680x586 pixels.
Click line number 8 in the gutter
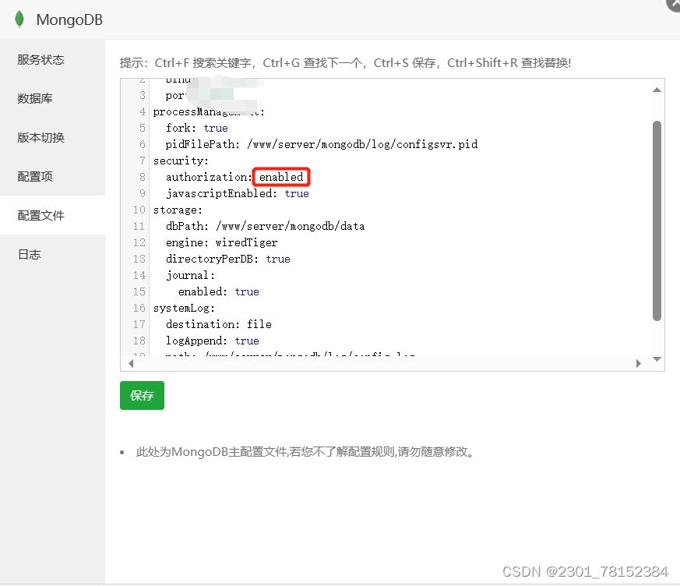tap(143, 177)
